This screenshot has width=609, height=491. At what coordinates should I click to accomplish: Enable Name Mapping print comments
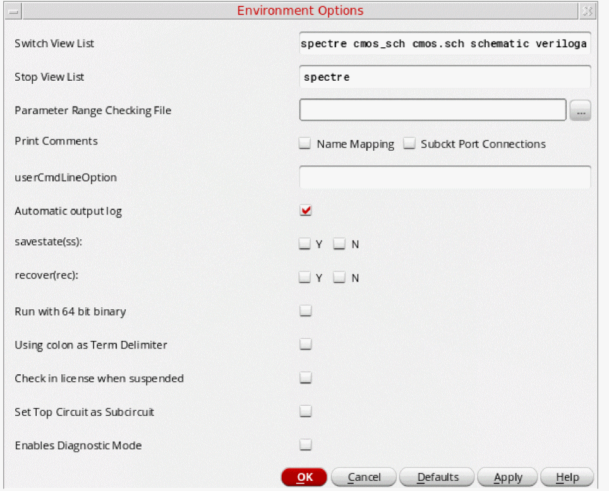[305, 143]
